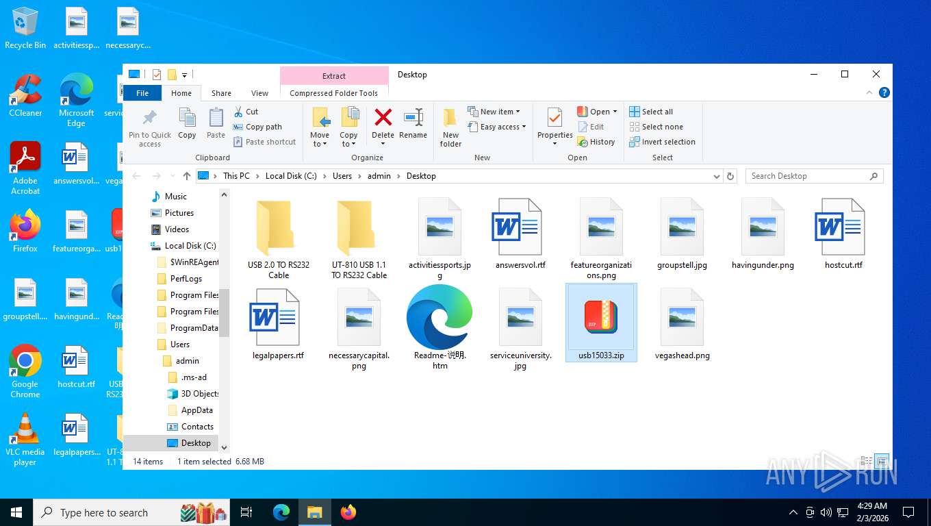Viewport: 931px width, 526px height.
Task: Select usb15033.zip archive file
Action: point(601,323)
